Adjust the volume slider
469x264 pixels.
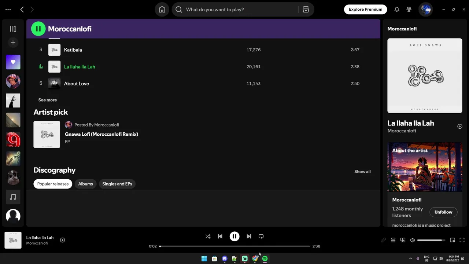point(431,240)
